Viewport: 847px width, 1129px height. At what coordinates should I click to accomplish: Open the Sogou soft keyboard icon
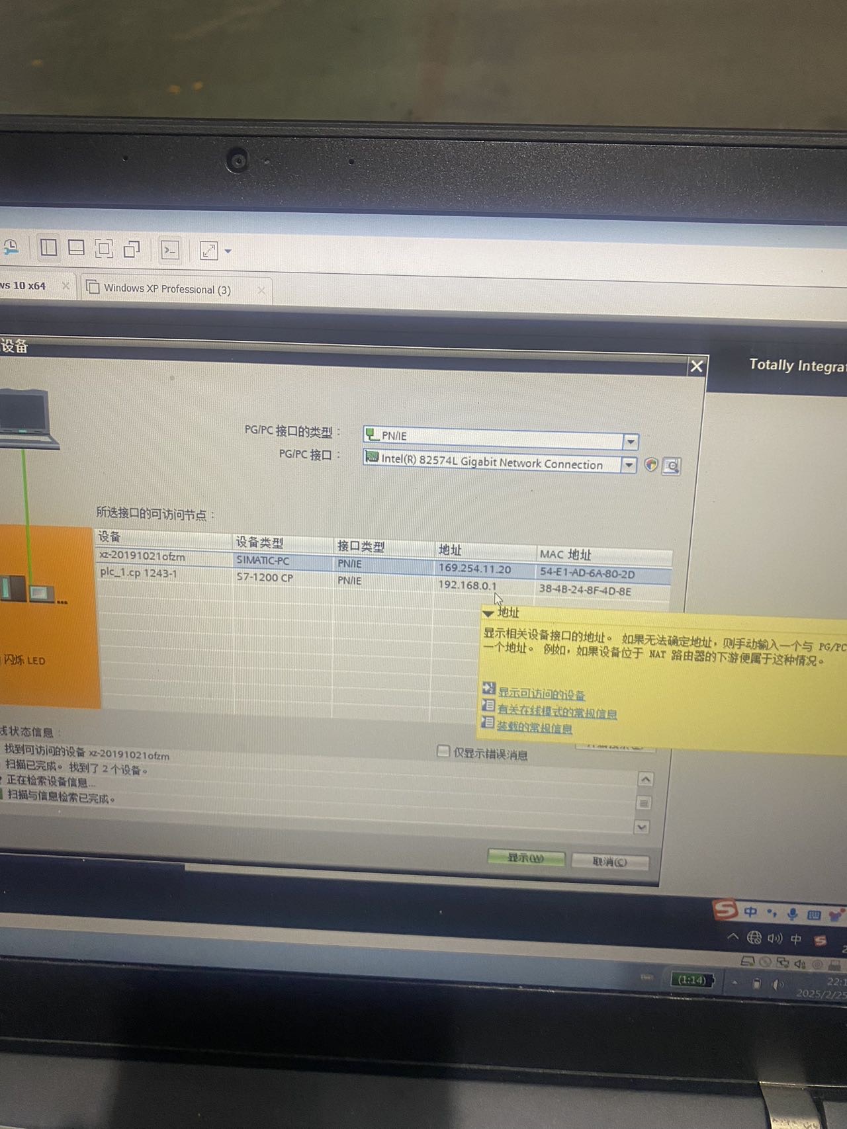[x=814, y=915]
